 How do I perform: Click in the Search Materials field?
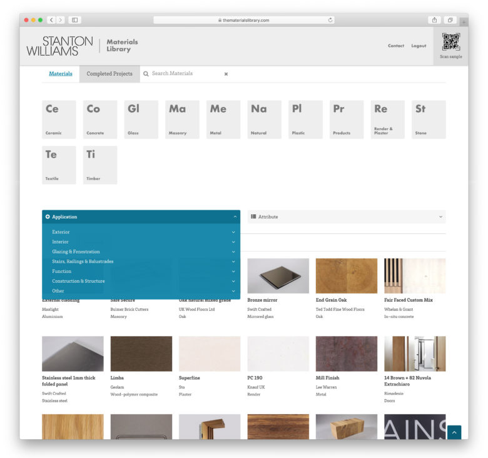click(185, 73)
